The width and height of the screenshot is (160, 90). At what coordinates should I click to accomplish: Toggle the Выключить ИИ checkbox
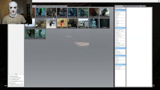click(x=10, y=76)
